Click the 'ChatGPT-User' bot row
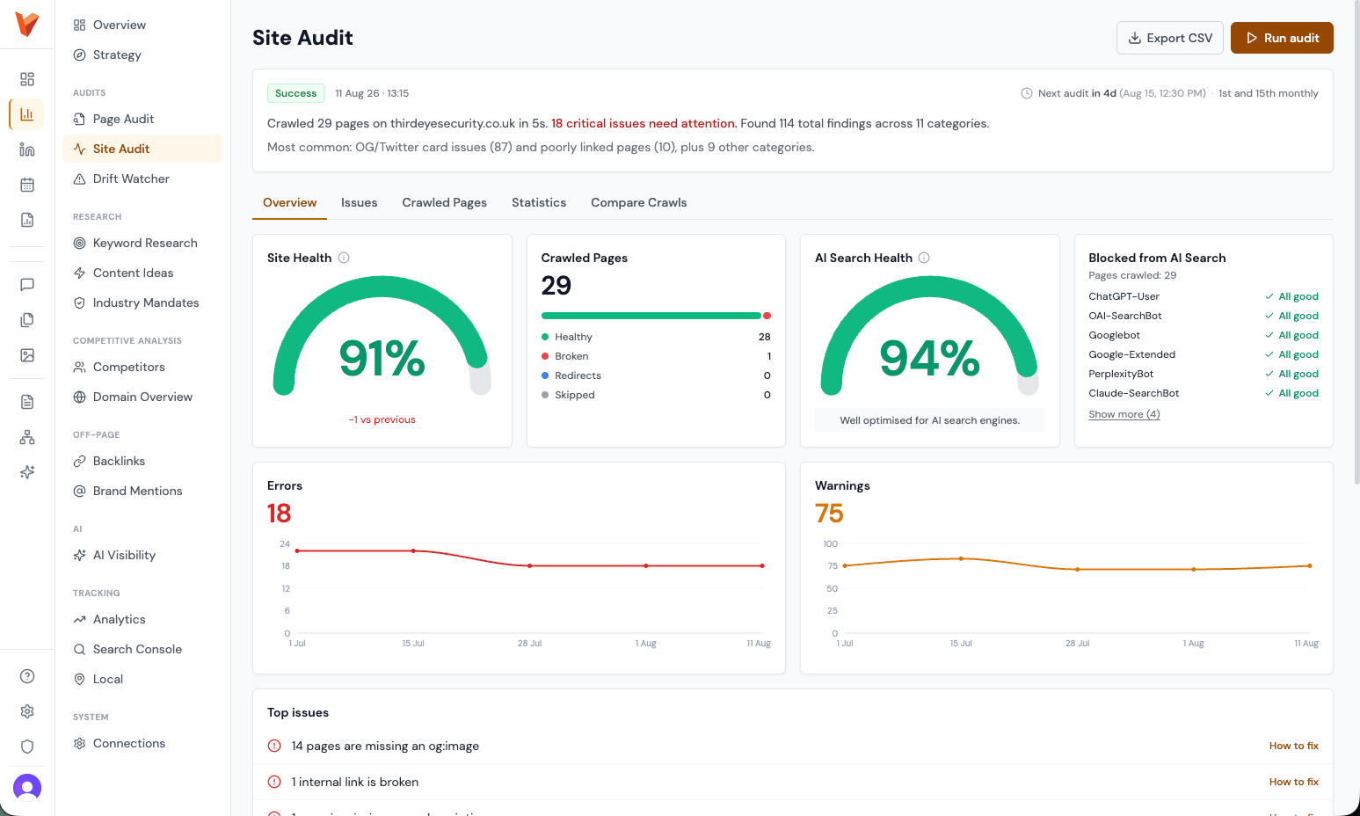Screen dimensions: 1360x816 coord(1204,296)
